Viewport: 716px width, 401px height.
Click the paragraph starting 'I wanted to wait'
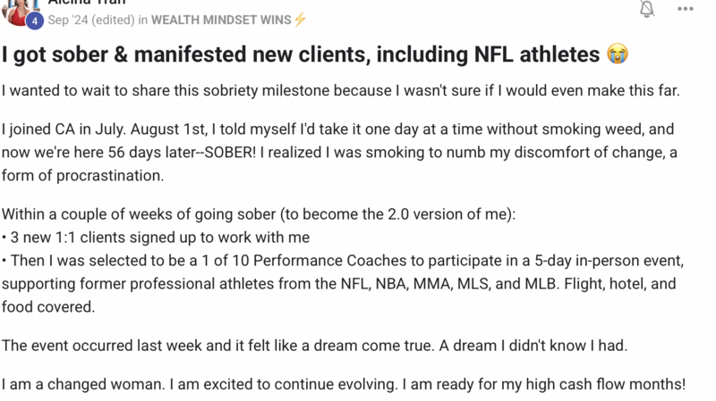[341, 90]
